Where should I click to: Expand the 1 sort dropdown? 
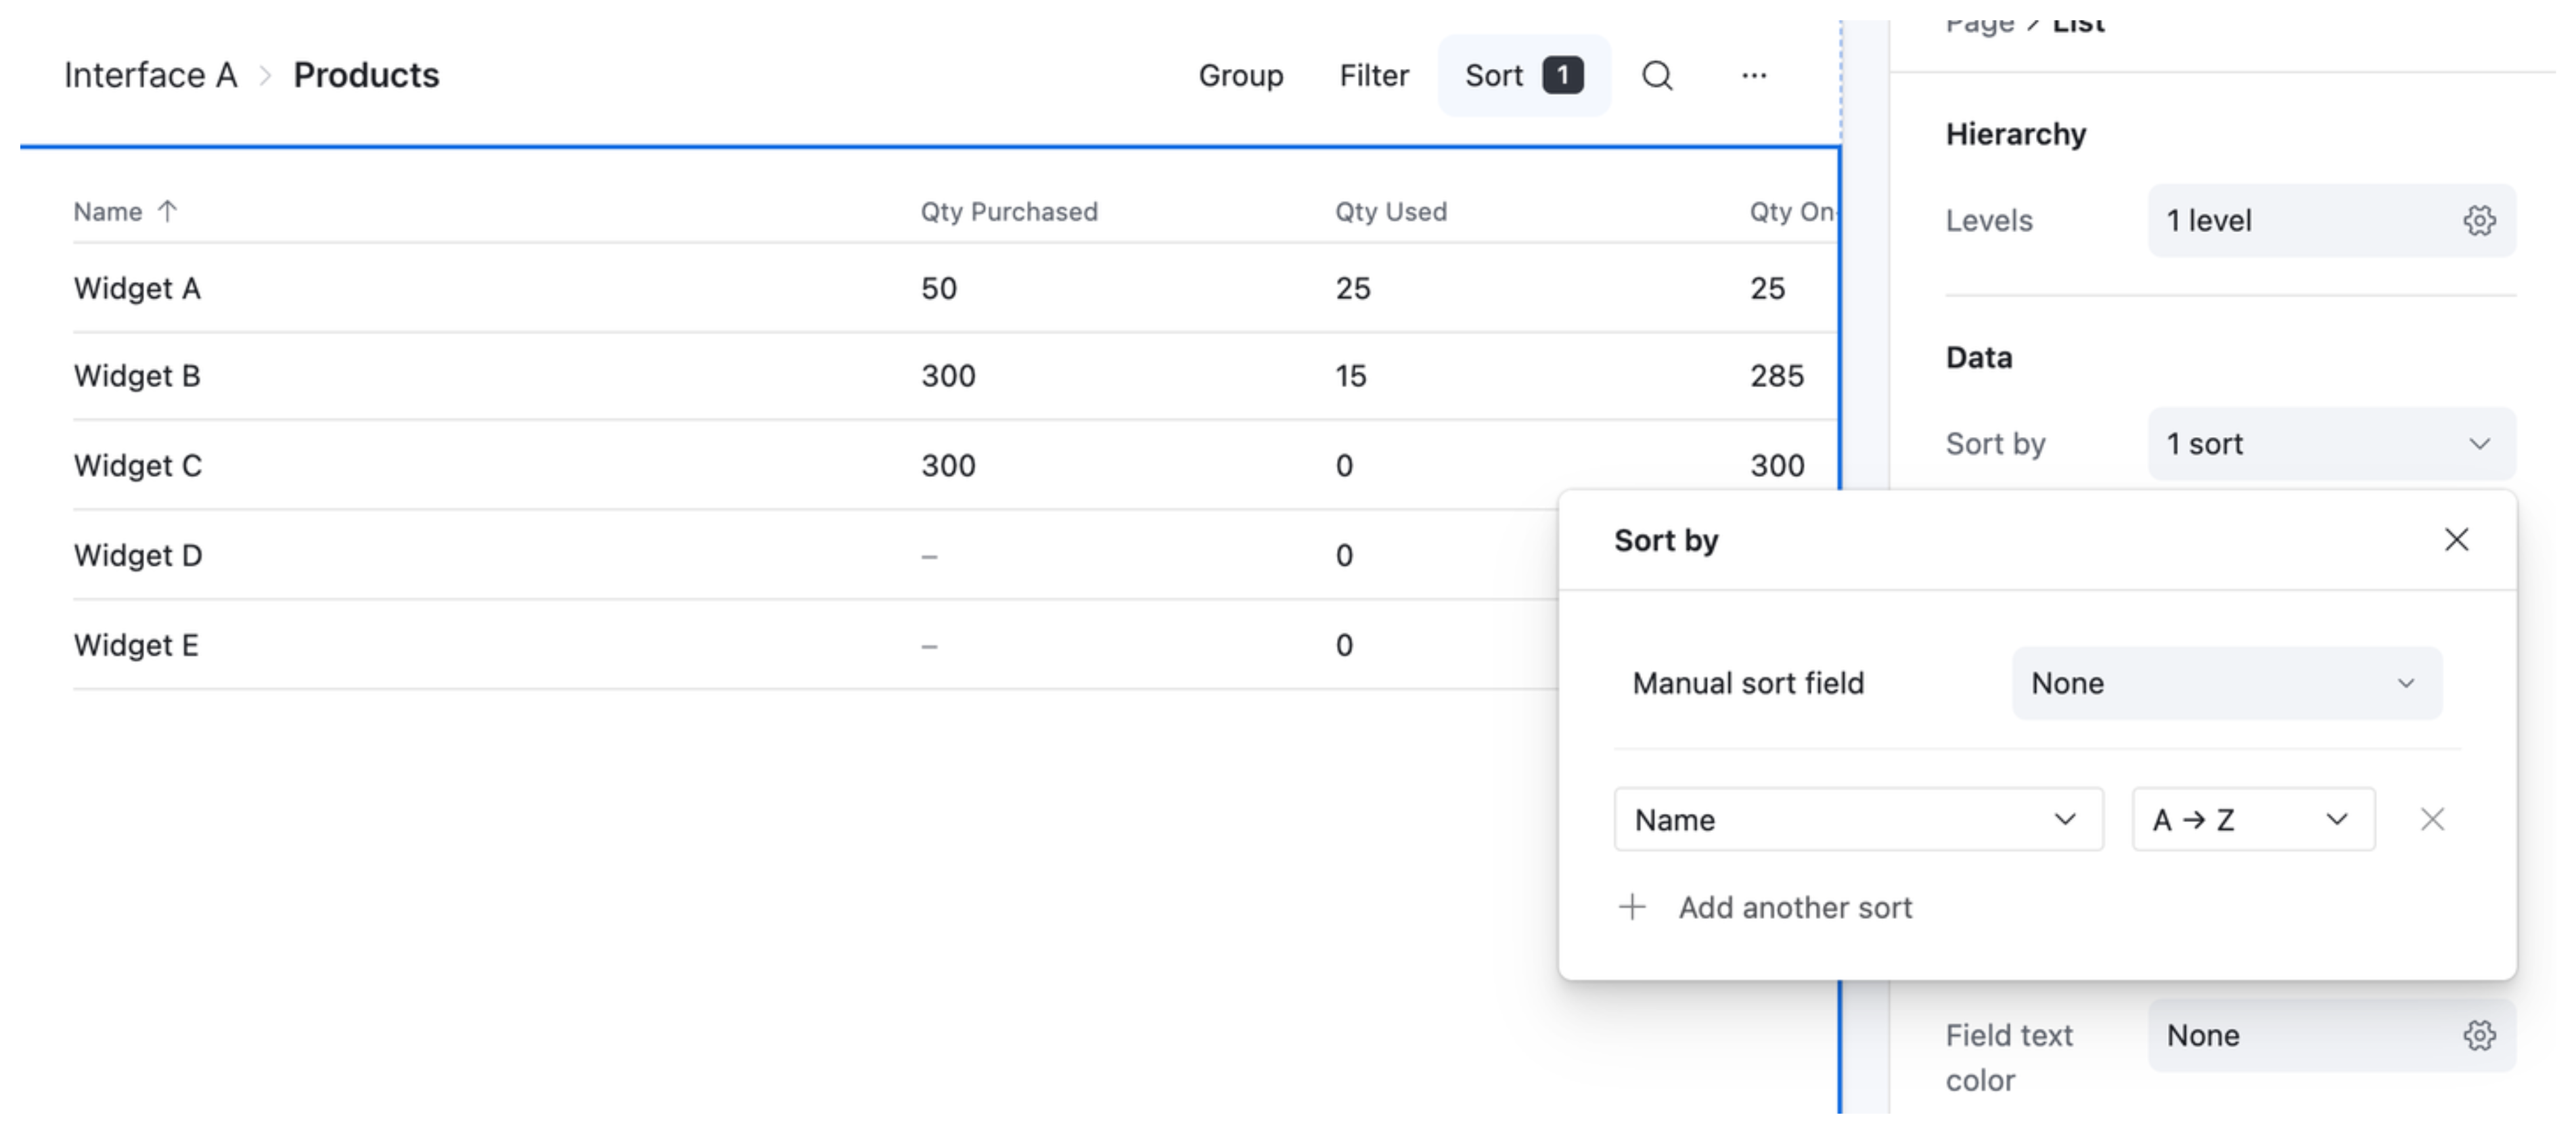(2330, 444)
